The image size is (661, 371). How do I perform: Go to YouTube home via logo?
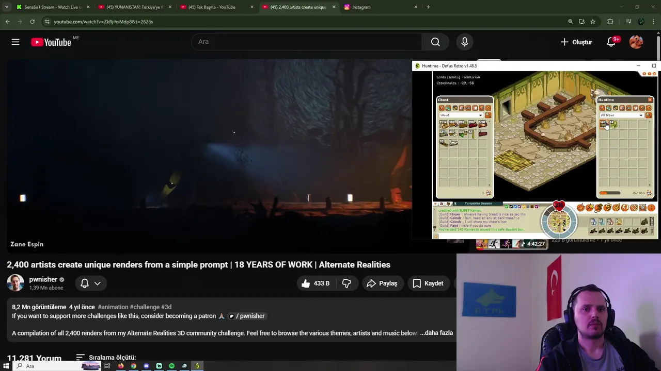click(x=51, y=42)
